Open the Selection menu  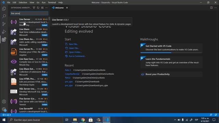[23, 2]
